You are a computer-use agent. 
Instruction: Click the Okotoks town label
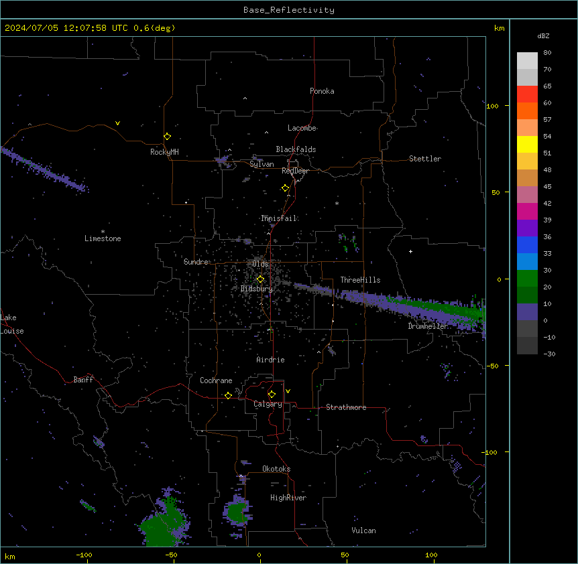click(x=276, y=469)
